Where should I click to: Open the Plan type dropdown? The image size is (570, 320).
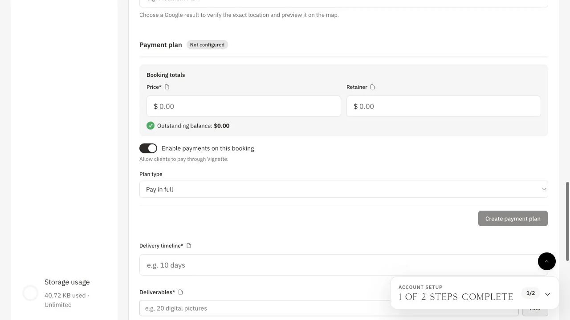click(x=344, y=189)
